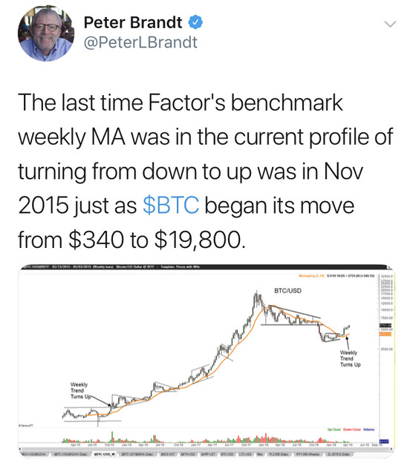The height and width of the screenshot is (475, 413).
Task: Click the blue verified badge
Action: 195,23
